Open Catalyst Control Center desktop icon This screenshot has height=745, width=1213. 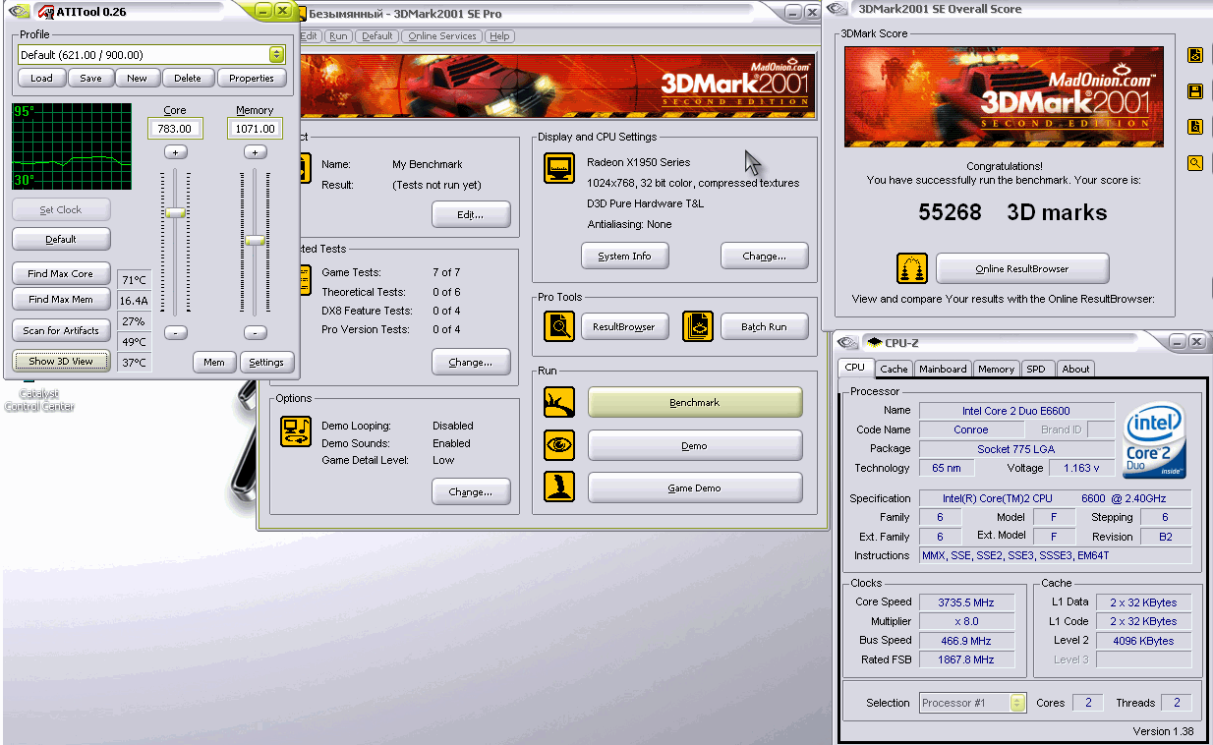(x=39, y=399)
